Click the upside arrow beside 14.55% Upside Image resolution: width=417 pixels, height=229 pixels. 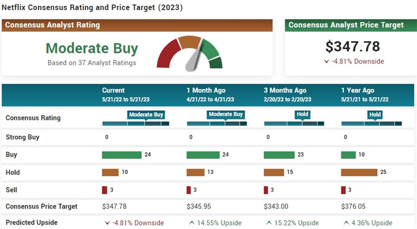tap(191, 223)
